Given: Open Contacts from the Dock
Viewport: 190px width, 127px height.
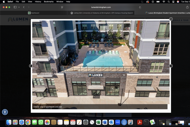Looking at the screenshot, I should point(54,122).
